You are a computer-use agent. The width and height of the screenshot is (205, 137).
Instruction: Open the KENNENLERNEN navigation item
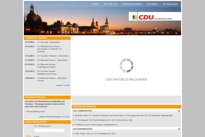click(132, 4)
